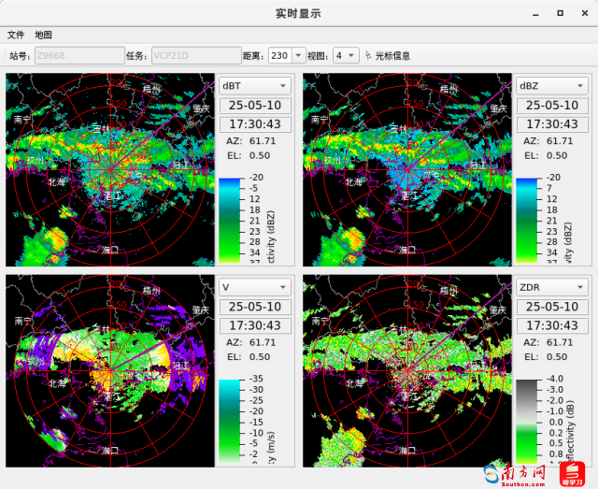Click the V panel date field 25-05-10
Viewport: 598px width, 489px height.
pos(255,307)
